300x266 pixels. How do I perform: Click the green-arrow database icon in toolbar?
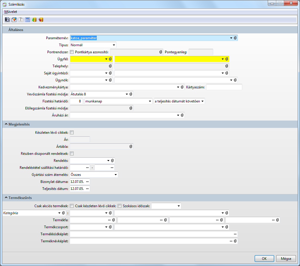(34, 20)
